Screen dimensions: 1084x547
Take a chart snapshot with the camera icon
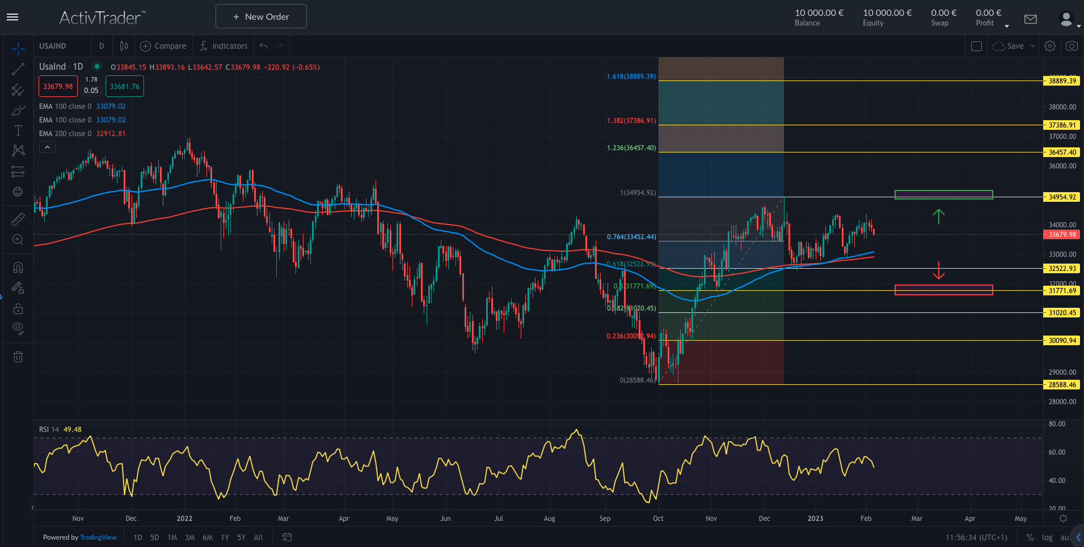pos(1071,46)
